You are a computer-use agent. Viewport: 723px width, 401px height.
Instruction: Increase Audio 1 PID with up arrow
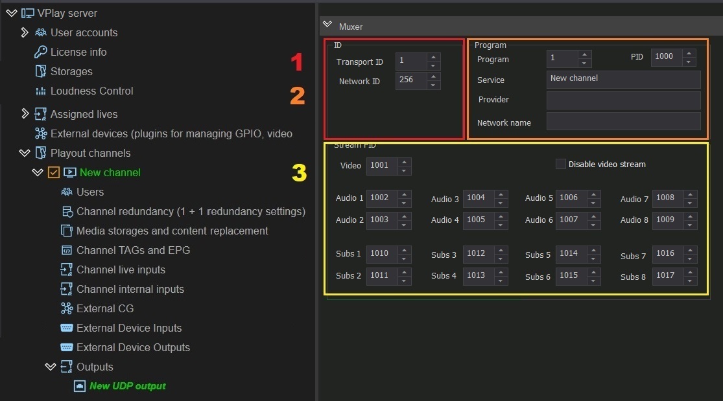pos(405,194)
